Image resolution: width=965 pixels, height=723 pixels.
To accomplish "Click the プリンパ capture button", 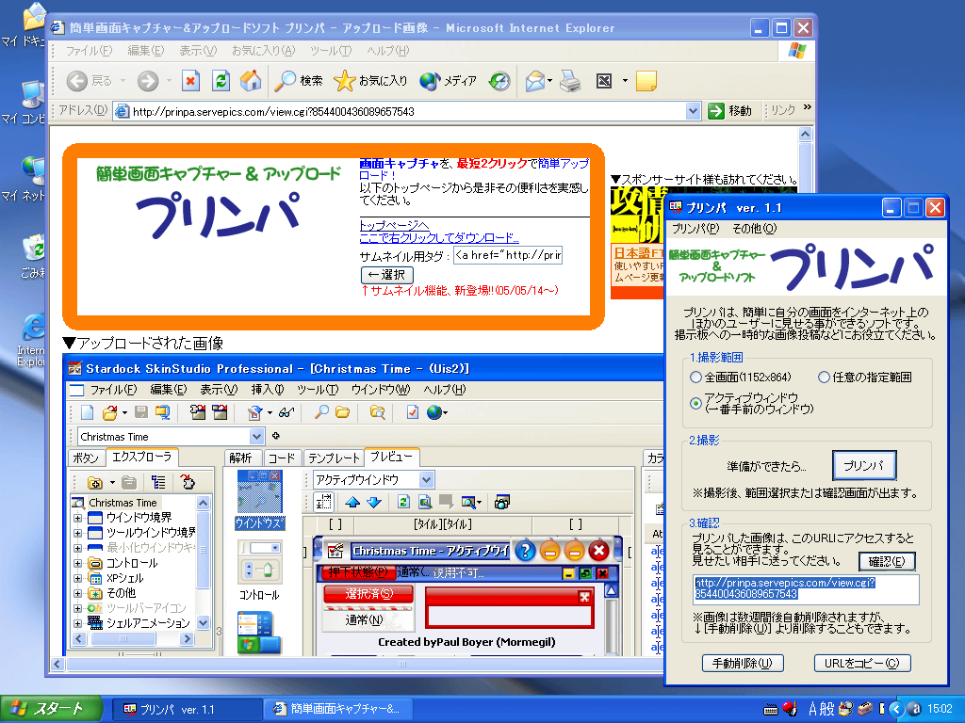I will 864,465.
